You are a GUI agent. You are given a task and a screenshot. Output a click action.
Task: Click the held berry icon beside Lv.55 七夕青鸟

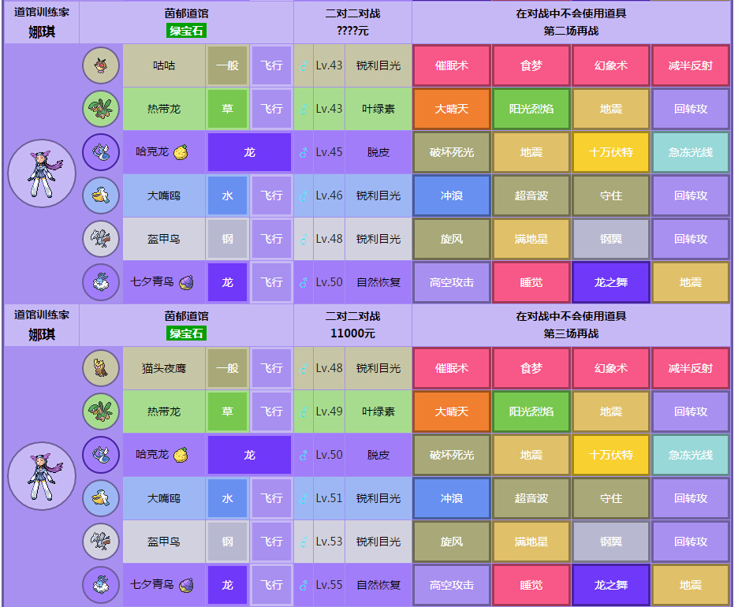click(x=186, y=585)
